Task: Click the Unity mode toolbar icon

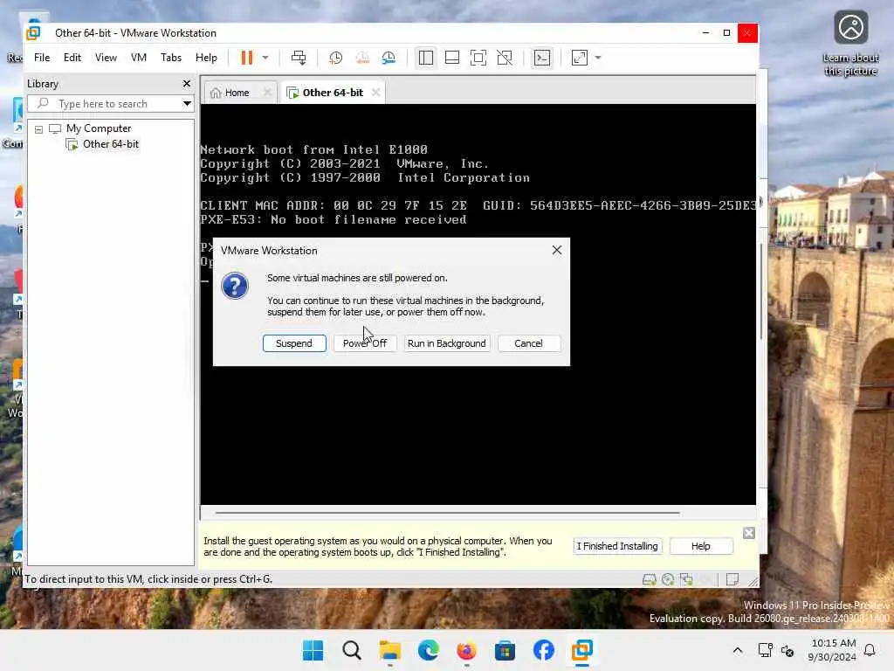Action: [x=505, y=58]
